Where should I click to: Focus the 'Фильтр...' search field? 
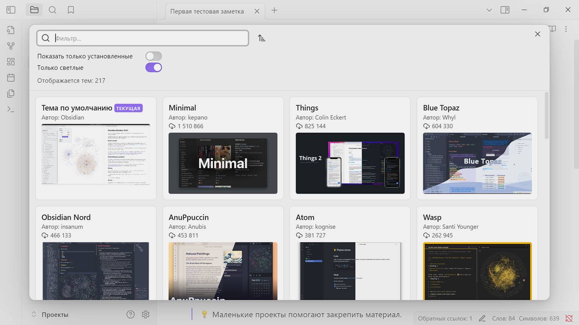[142, 38]
